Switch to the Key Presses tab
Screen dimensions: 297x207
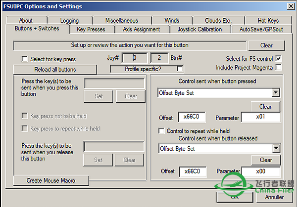(x=91, y=29)
